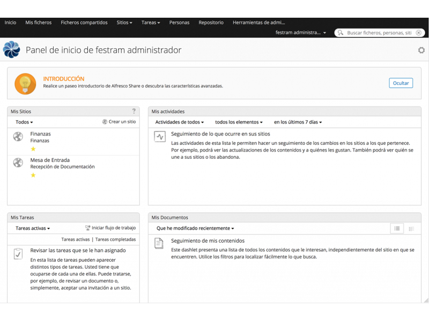Toggle favorite star for Mesa de Entrada

click(33, 175)
